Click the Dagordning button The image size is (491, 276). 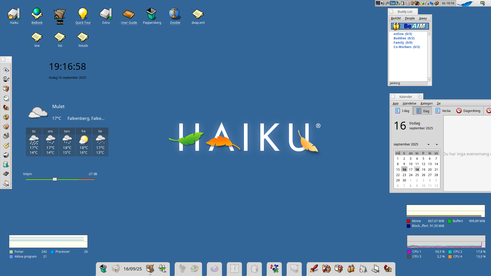(x=468, y=111)
